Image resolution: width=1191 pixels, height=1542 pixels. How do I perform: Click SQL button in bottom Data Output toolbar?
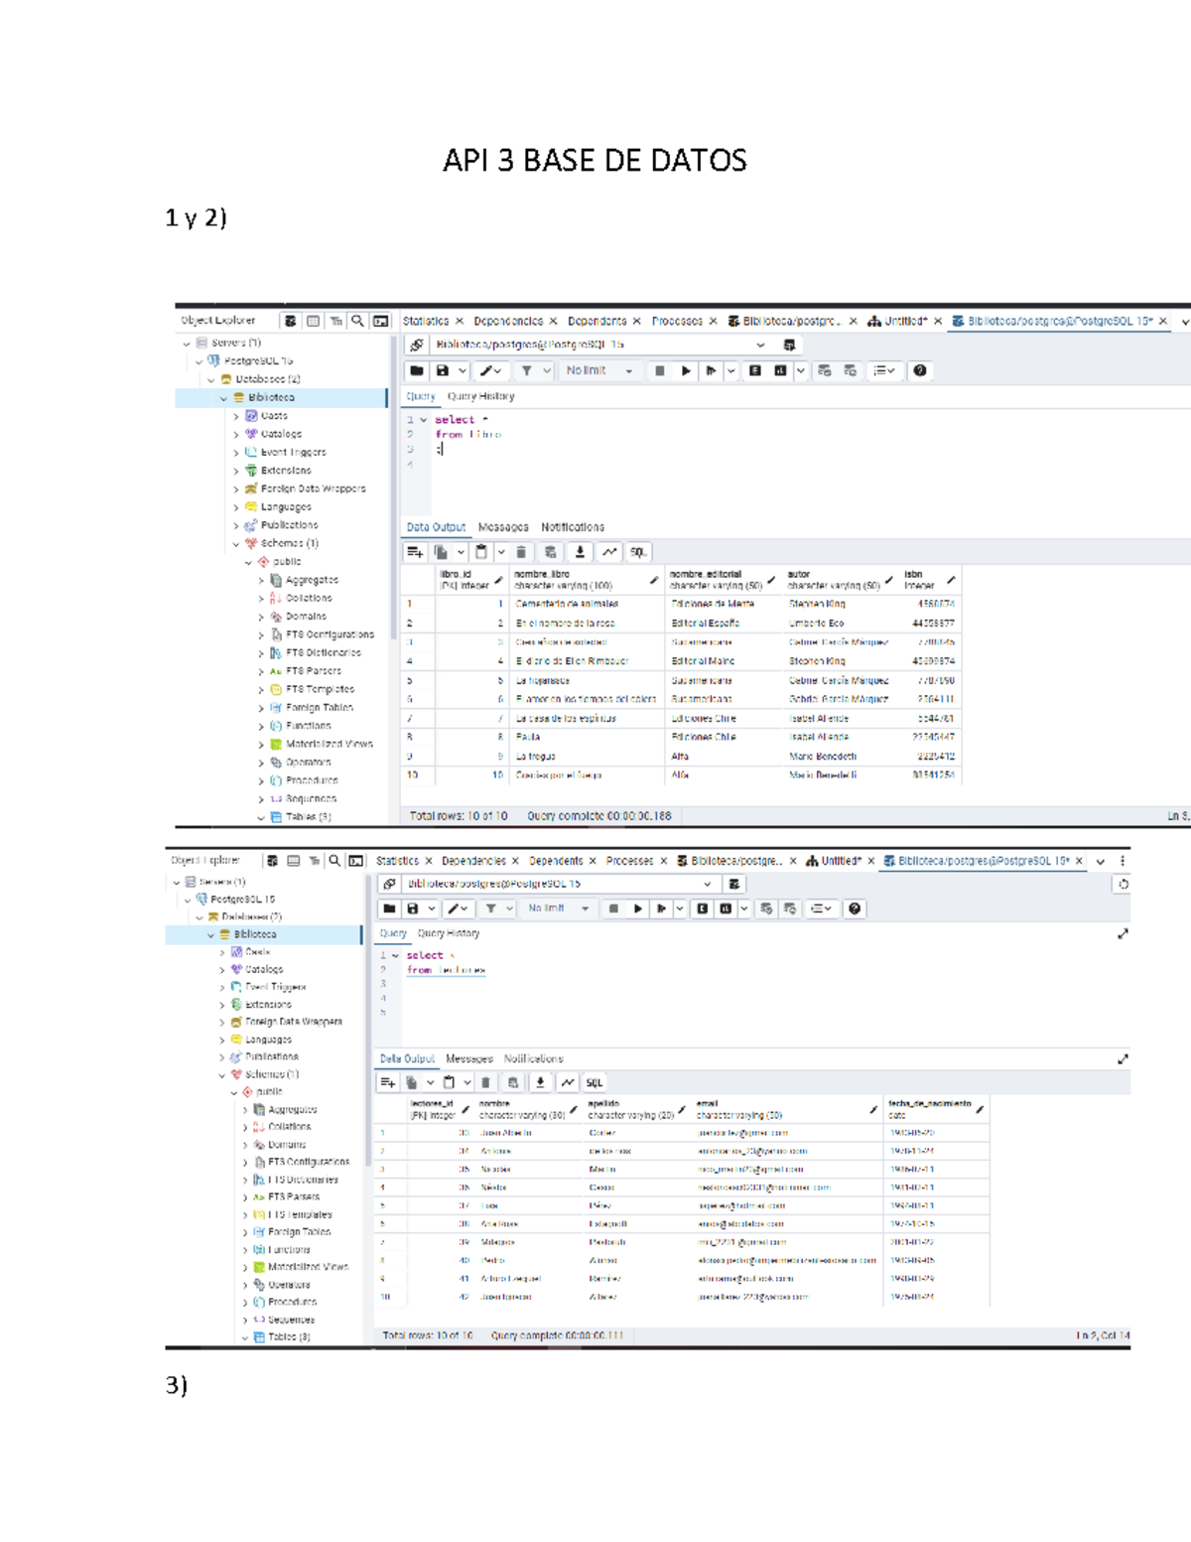point(594,1082)
